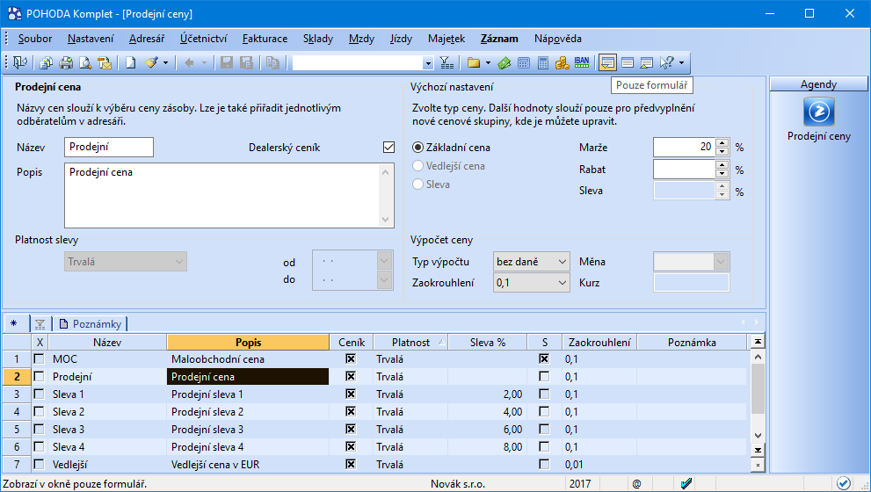Click the Název input field containing Prodejní
The width and height of the screenshot is (871, 492).
point(109,147)
